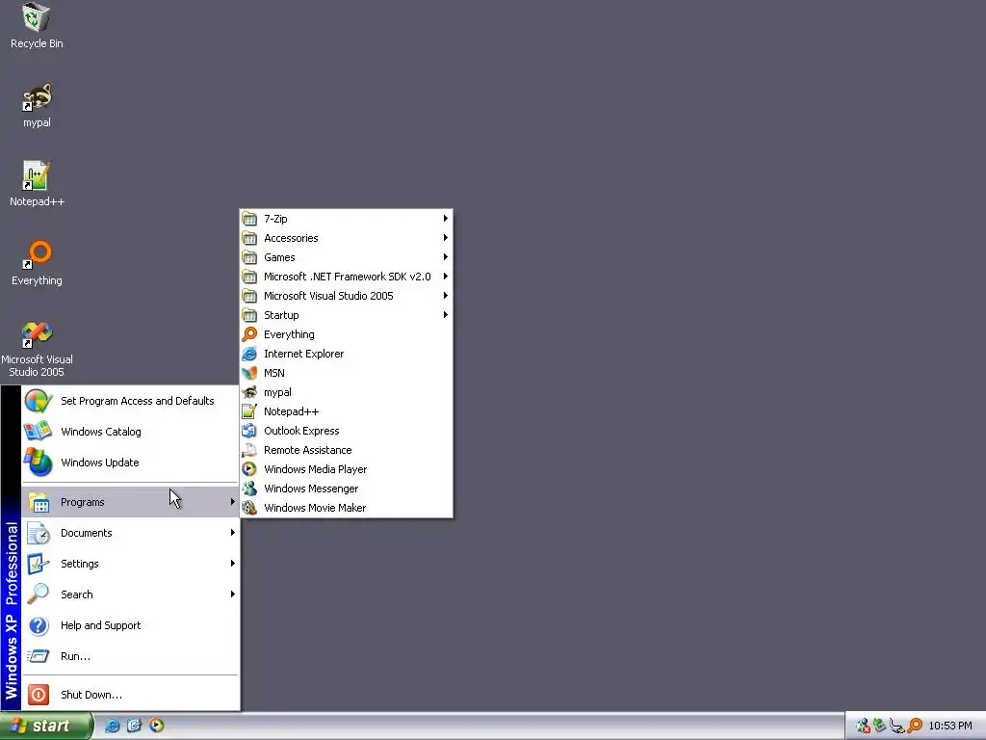The width and height of the screenshot is (986, 740).
Task: Select the mypal raccoon desktop shortcut
Action: click(x=37, y=104)
